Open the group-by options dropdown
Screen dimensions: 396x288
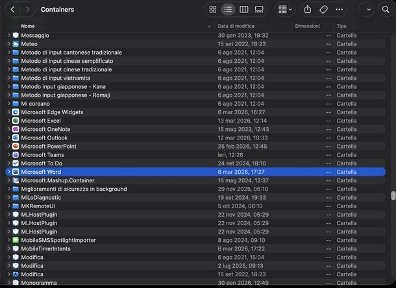(x=285, y=10)
